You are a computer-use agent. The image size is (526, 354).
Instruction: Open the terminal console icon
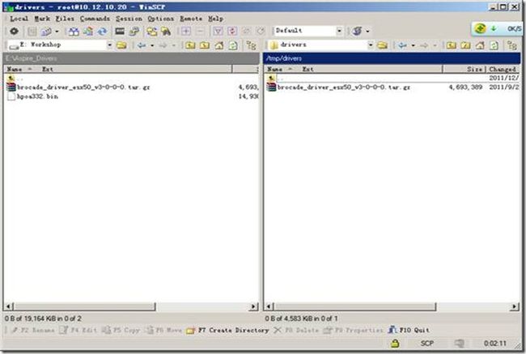[x=120, y=32]
